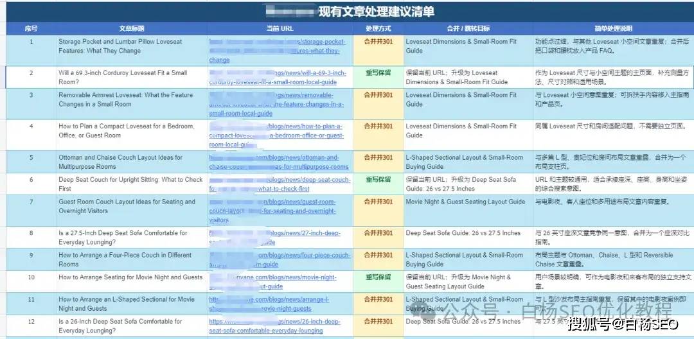Select the 文章标题 column header
The width and height of the screenshot is (694, 339).
click(x=132, y=28)
